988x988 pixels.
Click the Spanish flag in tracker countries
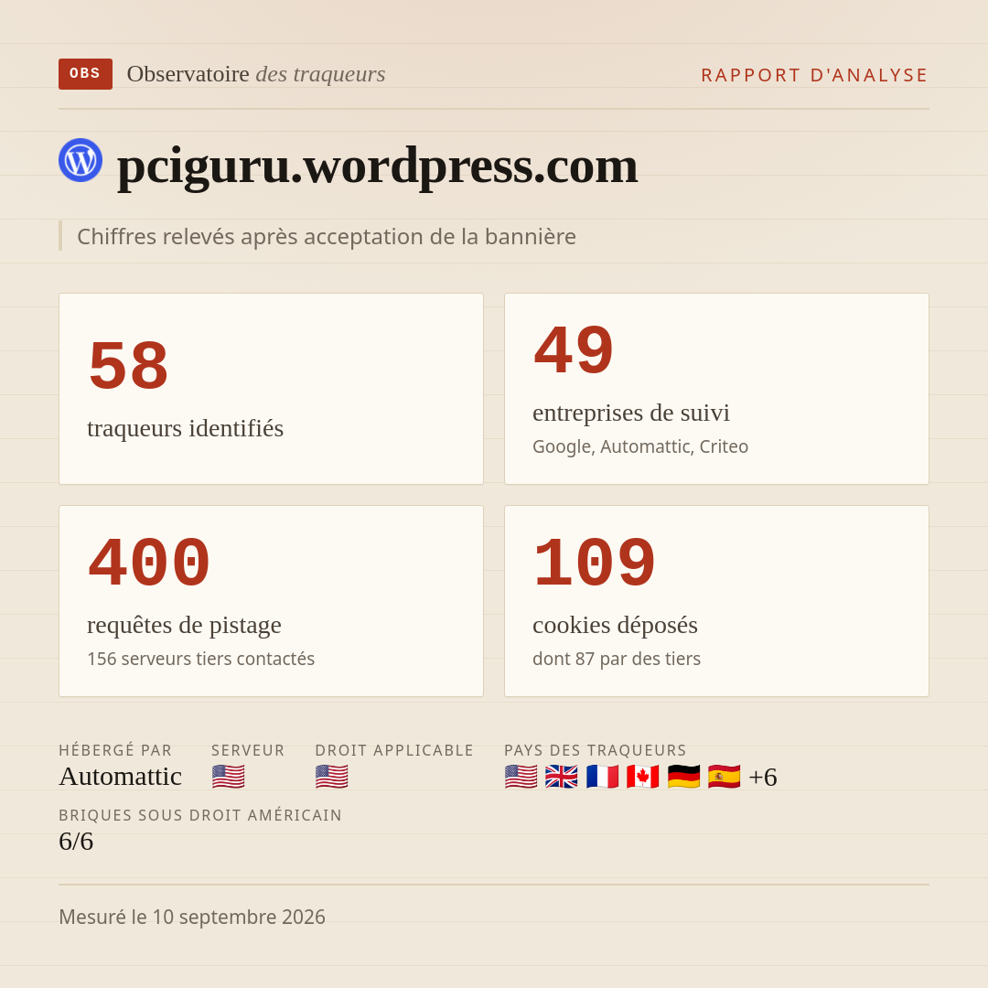pyautogui.click(x=724, y=777)
